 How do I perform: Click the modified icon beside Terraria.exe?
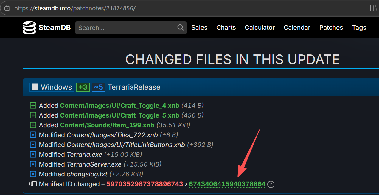tap(33, 155)
